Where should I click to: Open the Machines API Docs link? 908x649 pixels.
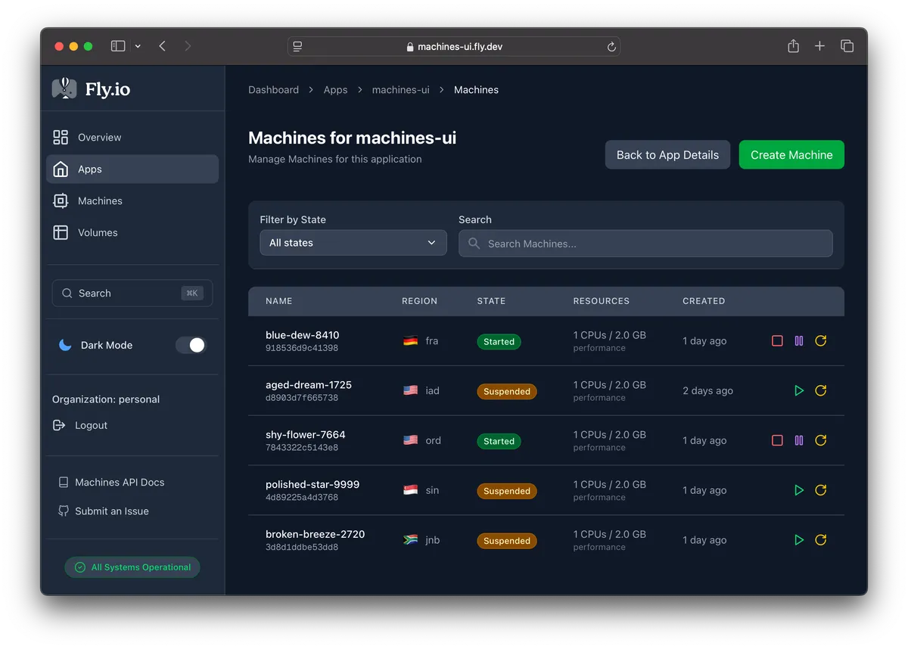tap(119, 483)
